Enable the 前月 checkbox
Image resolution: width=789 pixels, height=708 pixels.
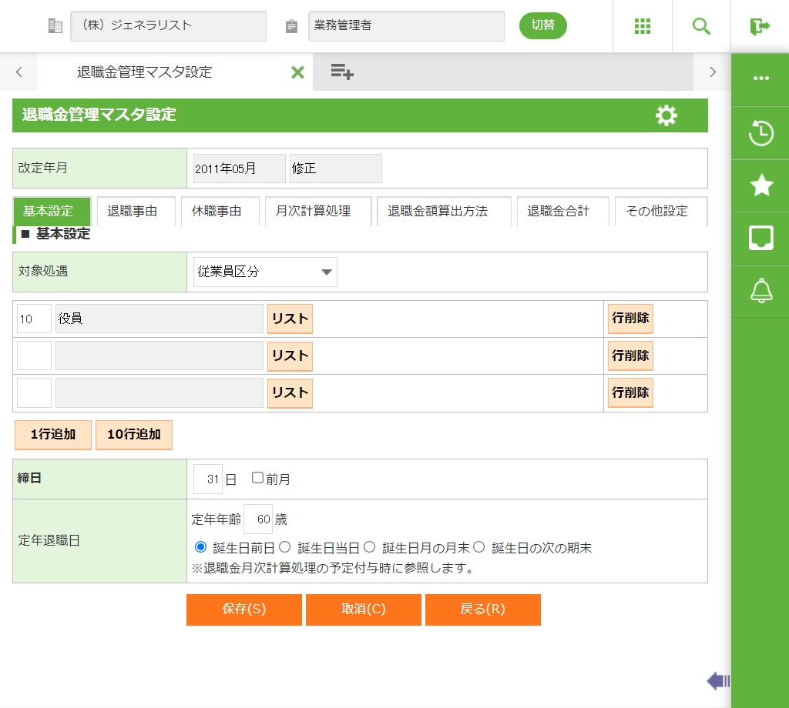pos(258,478)
